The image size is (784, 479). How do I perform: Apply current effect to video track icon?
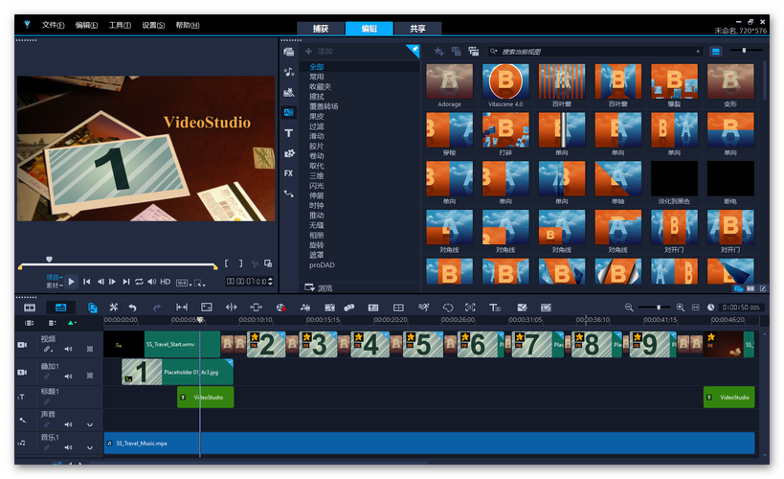click(456, 51)
